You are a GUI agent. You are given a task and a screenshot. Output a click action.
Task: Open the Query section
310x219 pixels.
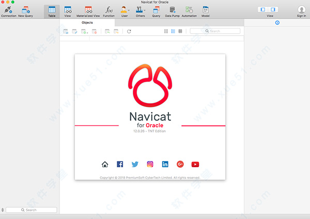click(156, 11)
